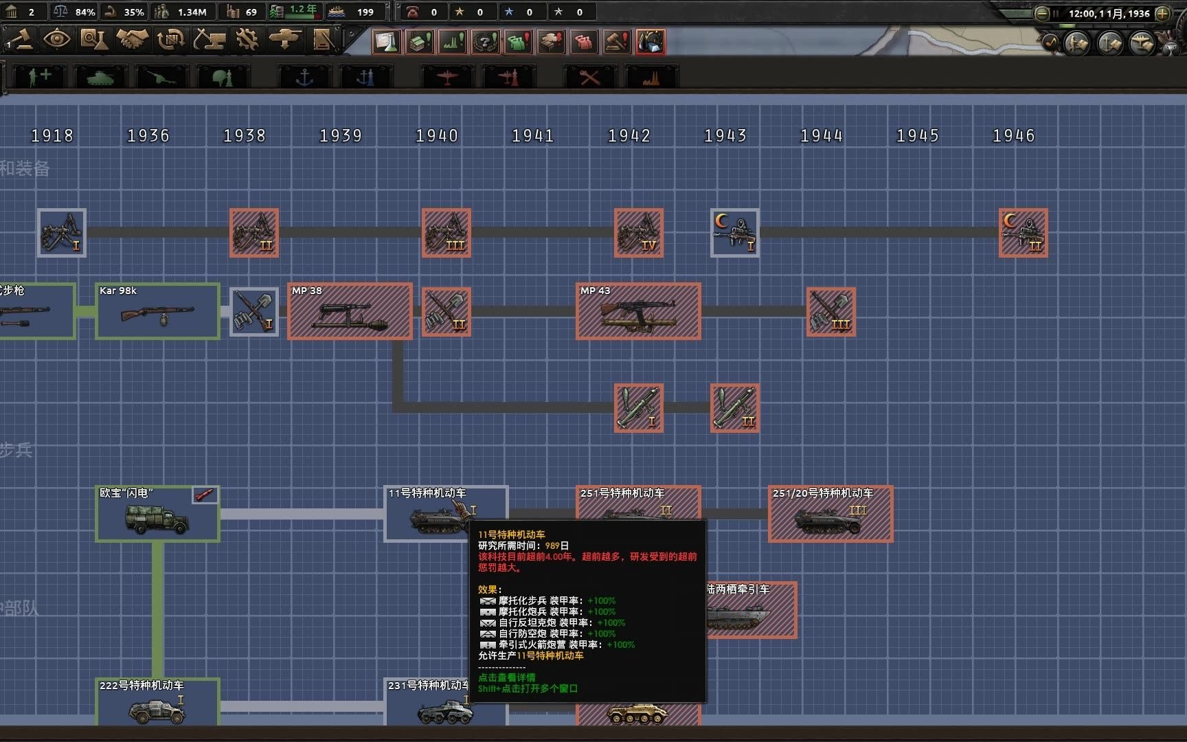Select rocket launcher II technology
The width and height of the screenshot is (1187, 742).
tap(735, 408)
